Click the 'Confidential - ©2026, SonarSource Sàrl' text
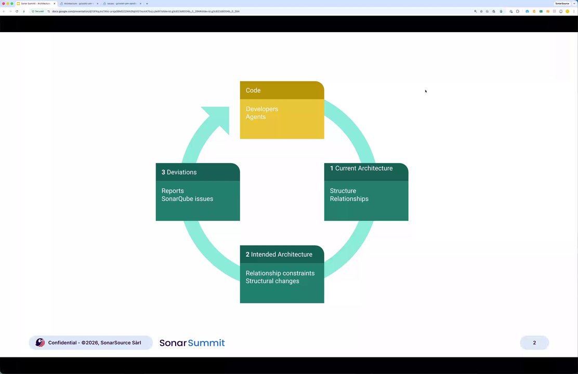Viewport: 578px width, 374px height. pyautogui.click(x=95, y=343)
